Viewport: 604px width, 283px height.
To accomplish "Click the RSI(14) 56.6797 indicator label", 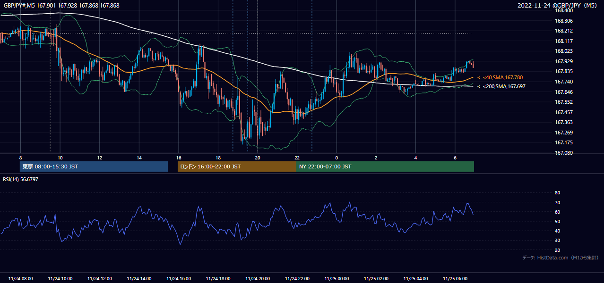I will [21, 179].
